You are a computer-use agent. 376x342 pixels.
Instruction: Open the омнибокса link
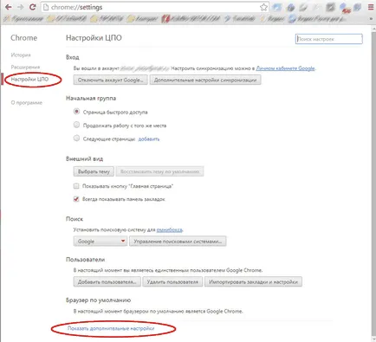169,229
